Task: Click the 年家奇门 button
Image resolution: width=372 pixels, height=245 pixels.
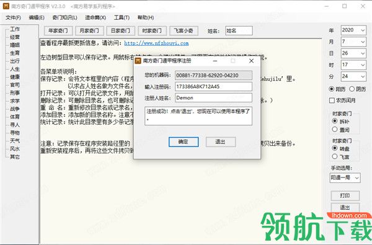Action: [58, 30]
